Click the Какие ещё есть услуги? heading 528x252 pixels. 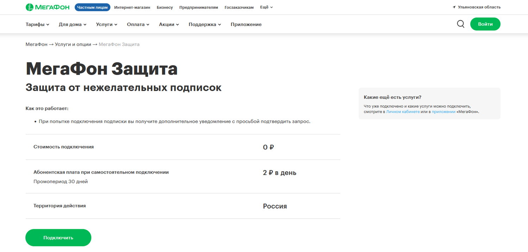392,97
